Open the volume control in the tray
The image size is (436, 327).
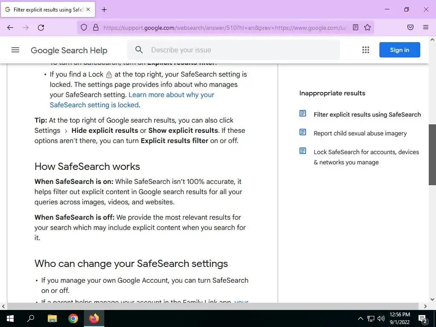pos(381,318)
